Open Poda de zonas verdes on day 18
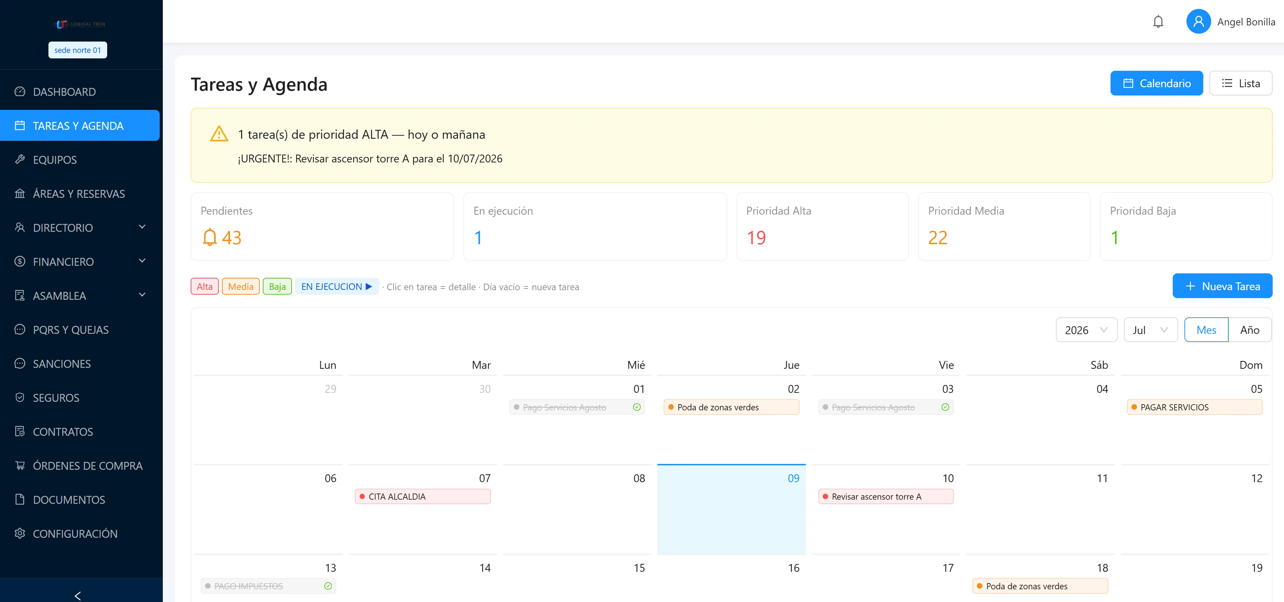Image resolution: width=1284 pixels, height=602 pixels. [1040, 586]
